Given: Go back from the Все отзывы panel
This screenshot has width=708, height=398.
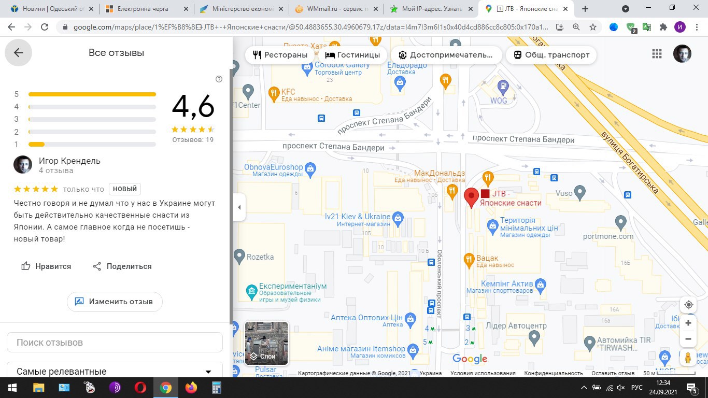Looking at the screenshot, I should 18,52.
